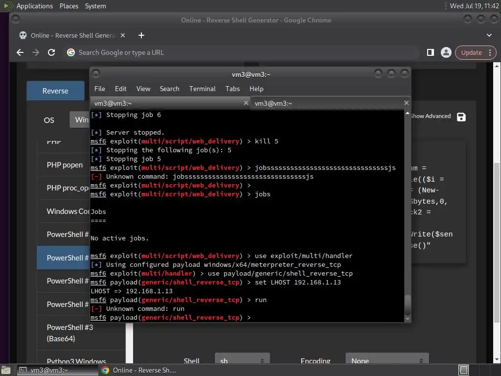The height and width of the screenshot is (376, 501).
Task: Click the clock Wed Jul 19, 11:42
Action: pyautogui.click(x=474, y=6)
